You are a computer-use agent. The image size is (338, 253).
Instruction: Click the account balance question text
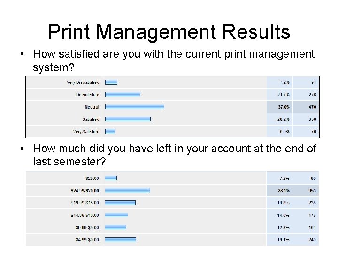pyautogui.click(x=175, y=155)
